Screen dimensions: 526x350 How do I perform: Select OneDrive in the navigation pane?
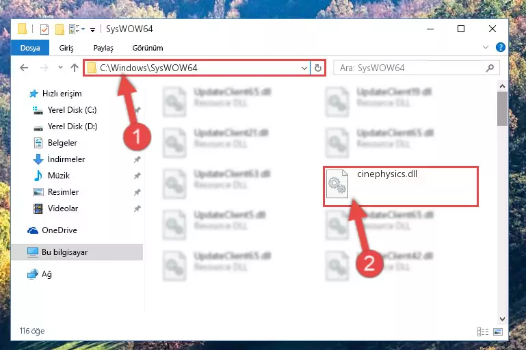point(53,230)
